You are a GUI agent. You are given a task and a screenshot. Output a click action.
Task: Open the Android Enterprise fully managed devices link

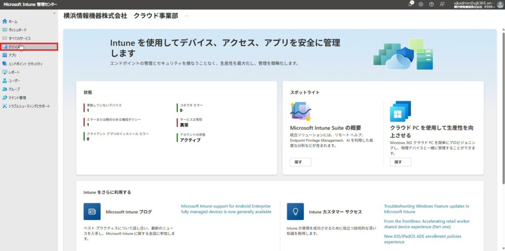tap(226, 209)
